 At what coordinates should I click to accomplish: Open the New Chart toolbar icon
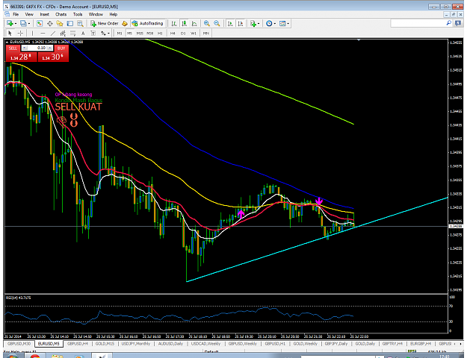pyautogui.click(x=10, y=23)
